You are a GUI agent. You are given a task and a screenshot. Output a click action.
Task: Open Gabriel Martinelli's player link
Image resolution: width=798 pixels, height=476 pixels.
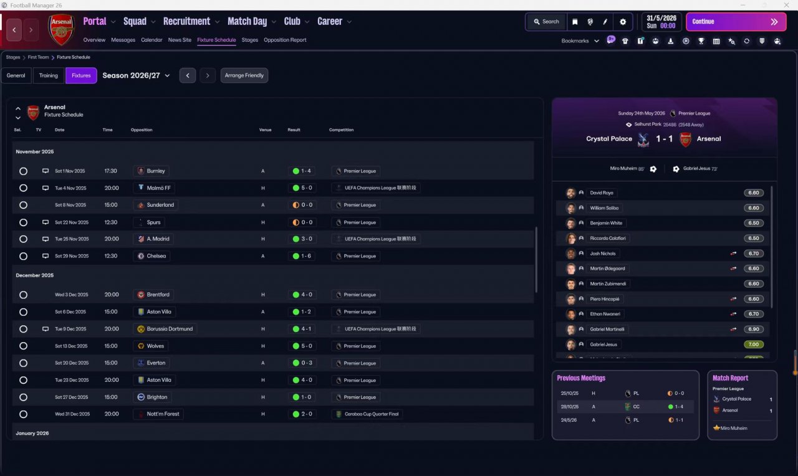[x=607, y=330]
